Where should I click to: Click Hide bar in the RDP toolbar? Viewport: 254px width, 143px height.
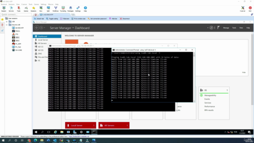click(113, 19)
